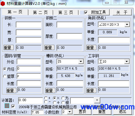
Task: Click the 置顶 button
Action: 82,112
